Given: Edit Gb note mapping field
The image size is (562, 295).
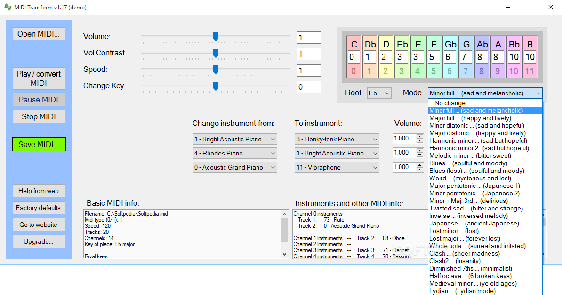Looking at the screenshot, I should (x=450, y=57).
